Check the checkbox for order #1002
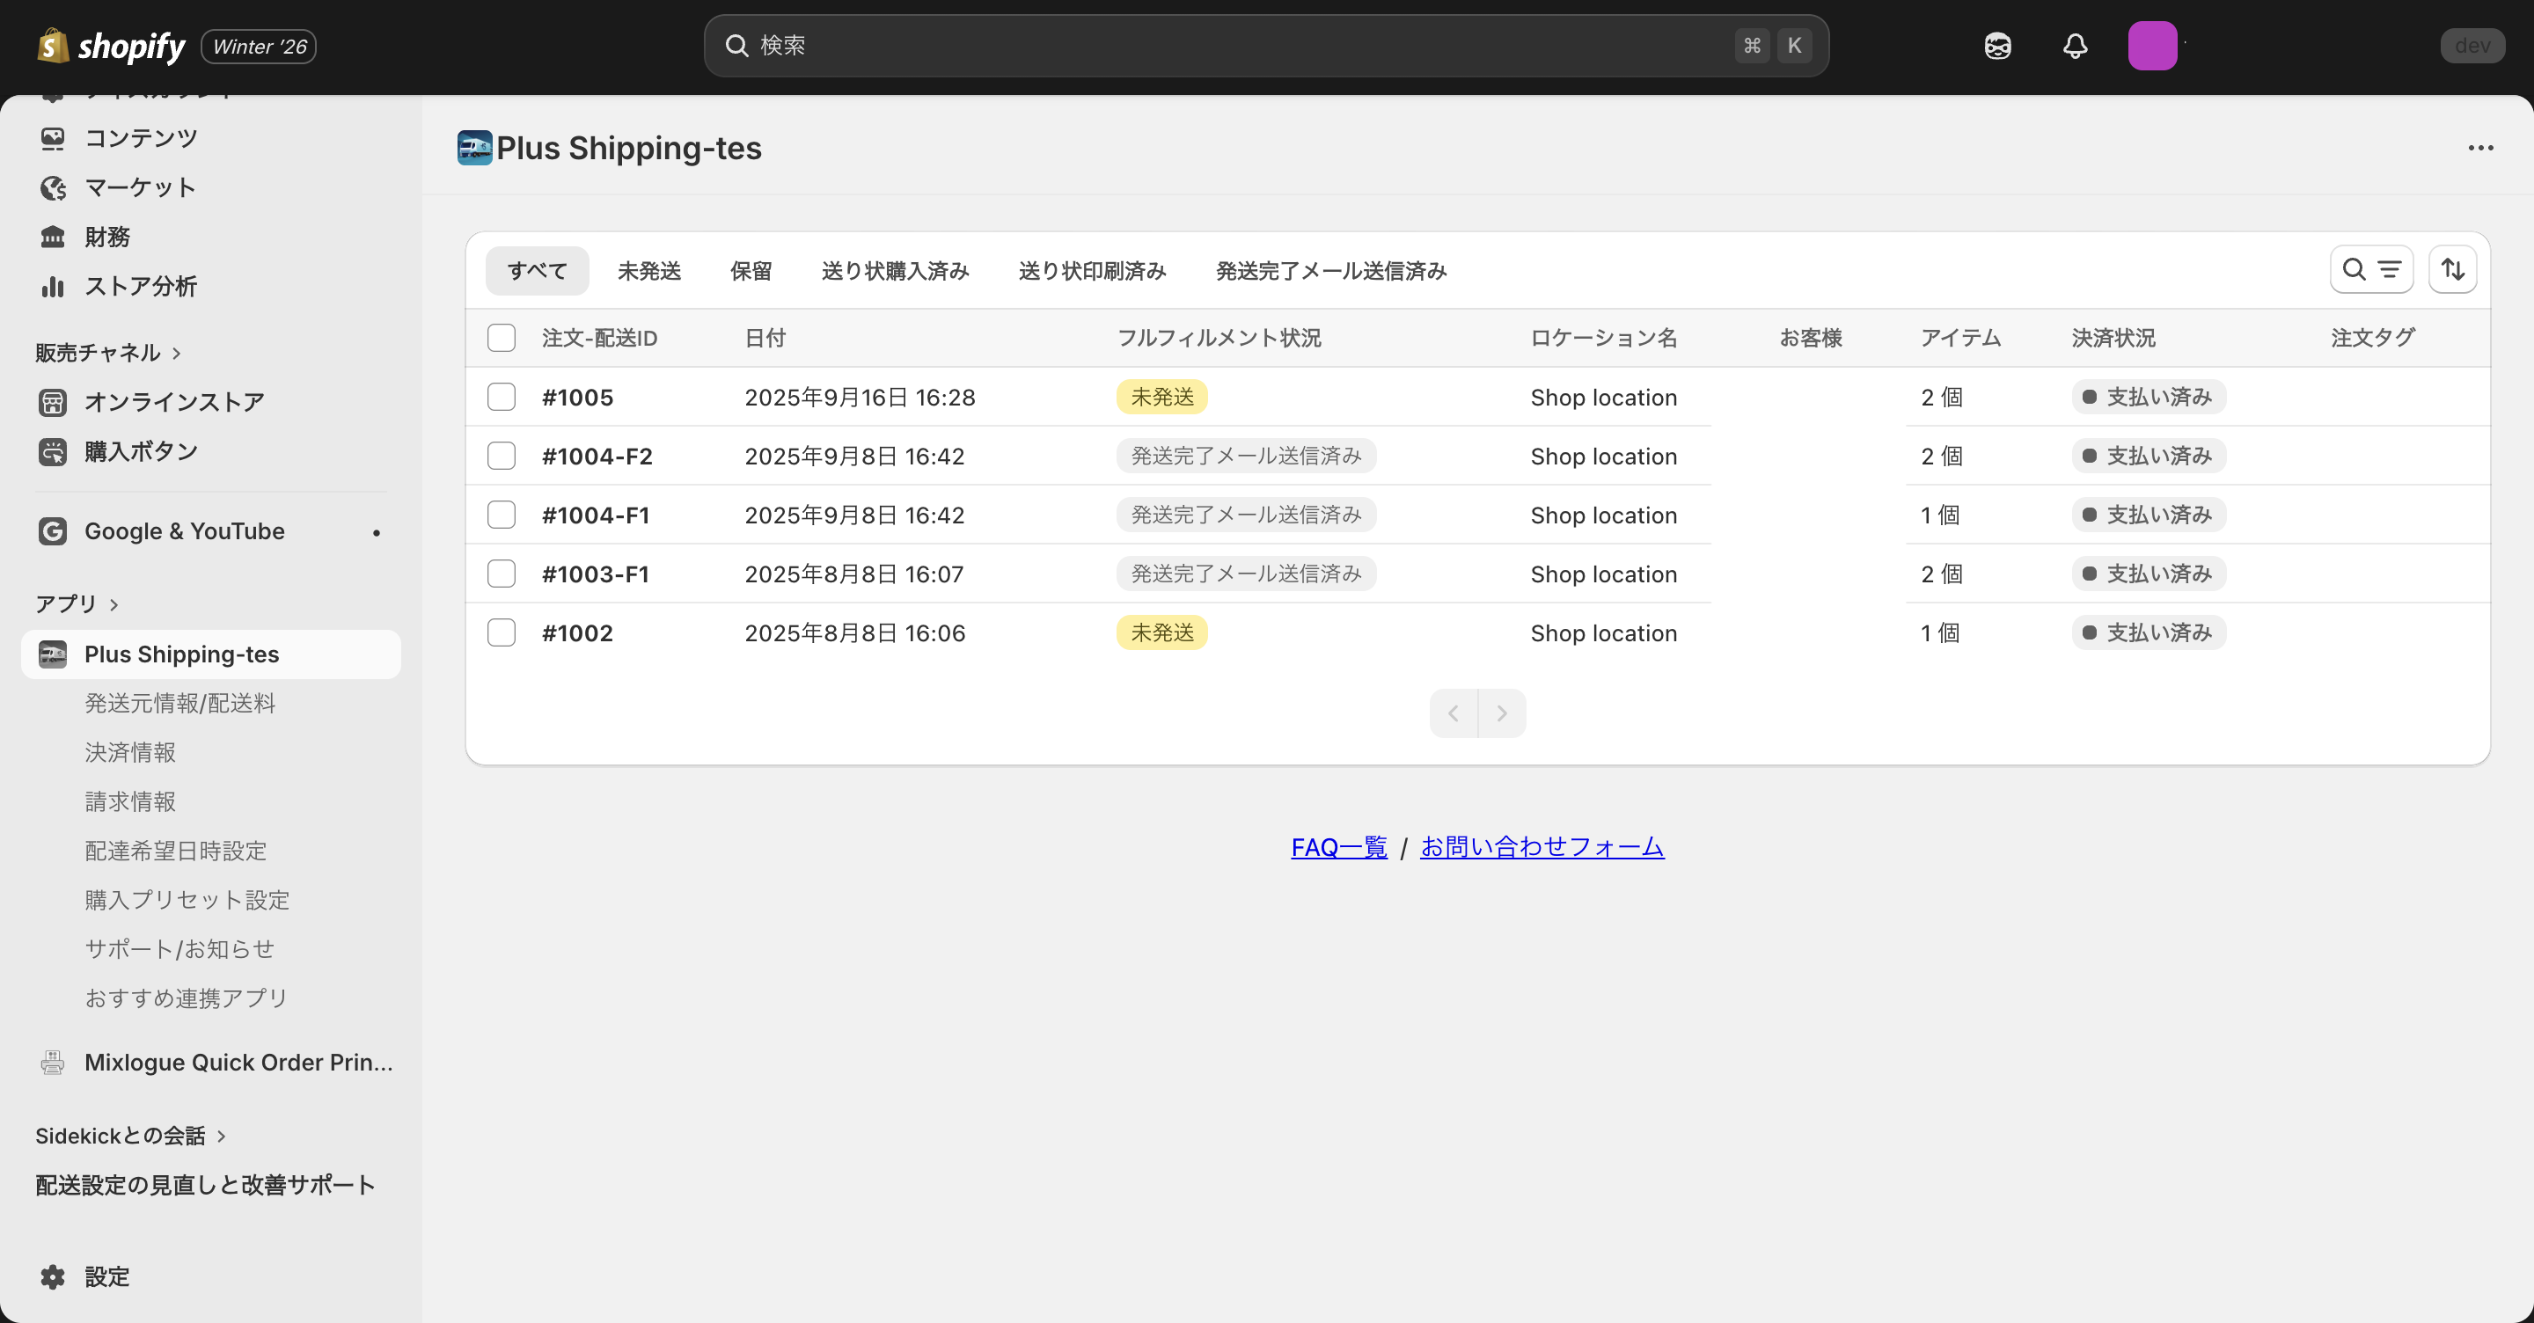Screen dimensions: 2534x1323 click(x=501, y=632)
